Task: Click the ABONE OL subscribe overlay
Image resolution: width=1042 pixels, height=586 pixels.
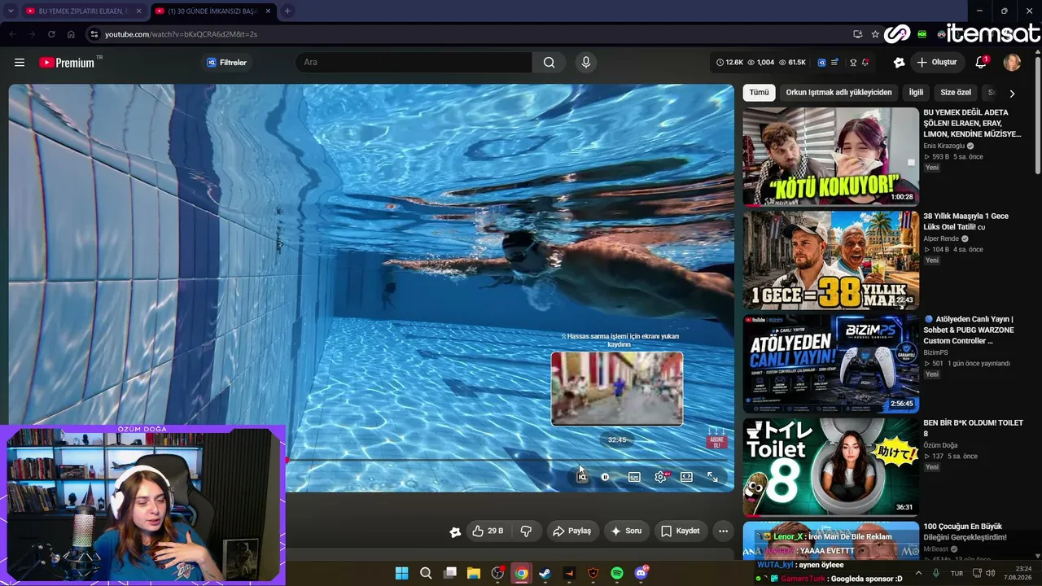Action: click(716, 442)
